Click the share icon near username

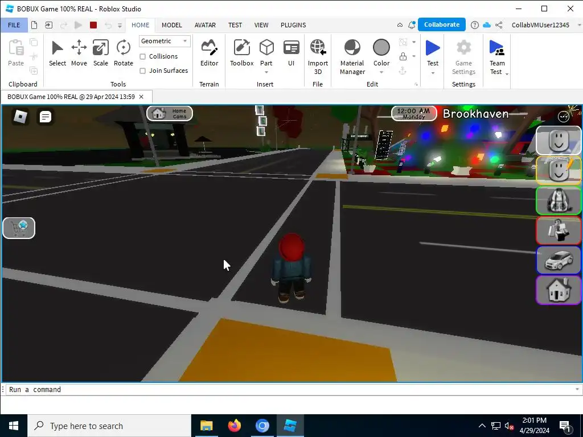(x=499, y=25)
